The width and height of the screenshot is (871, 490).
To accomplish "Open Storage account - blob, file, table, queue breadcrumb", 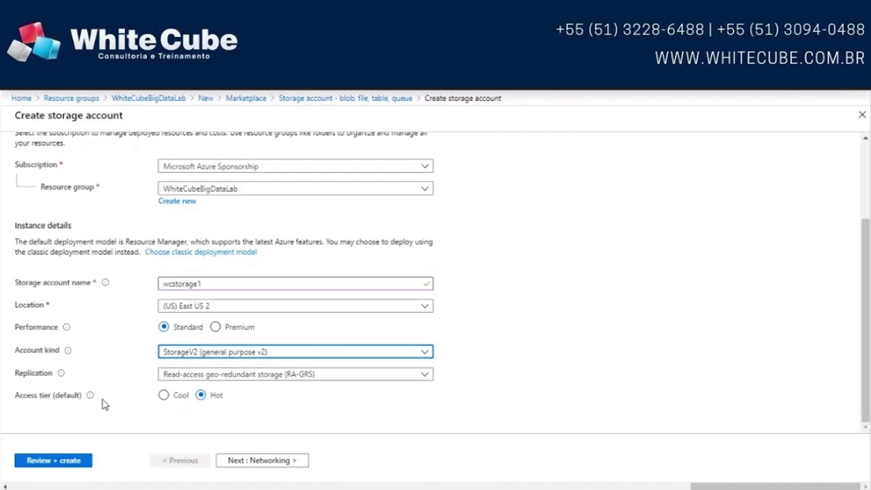I will [345, 98].
